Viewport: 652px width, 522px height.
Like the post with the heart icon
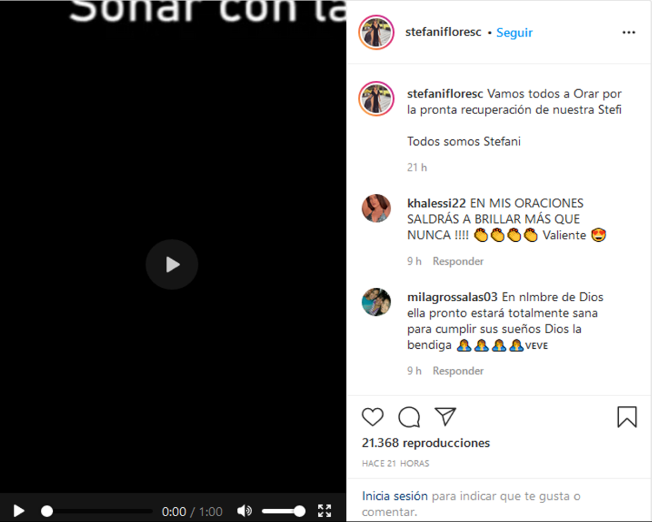pos(372,417)
